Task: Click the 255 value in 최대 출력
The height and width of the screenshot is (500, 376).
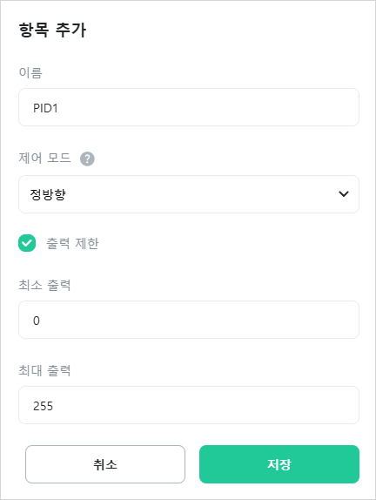Action: [x=43, y=406]
